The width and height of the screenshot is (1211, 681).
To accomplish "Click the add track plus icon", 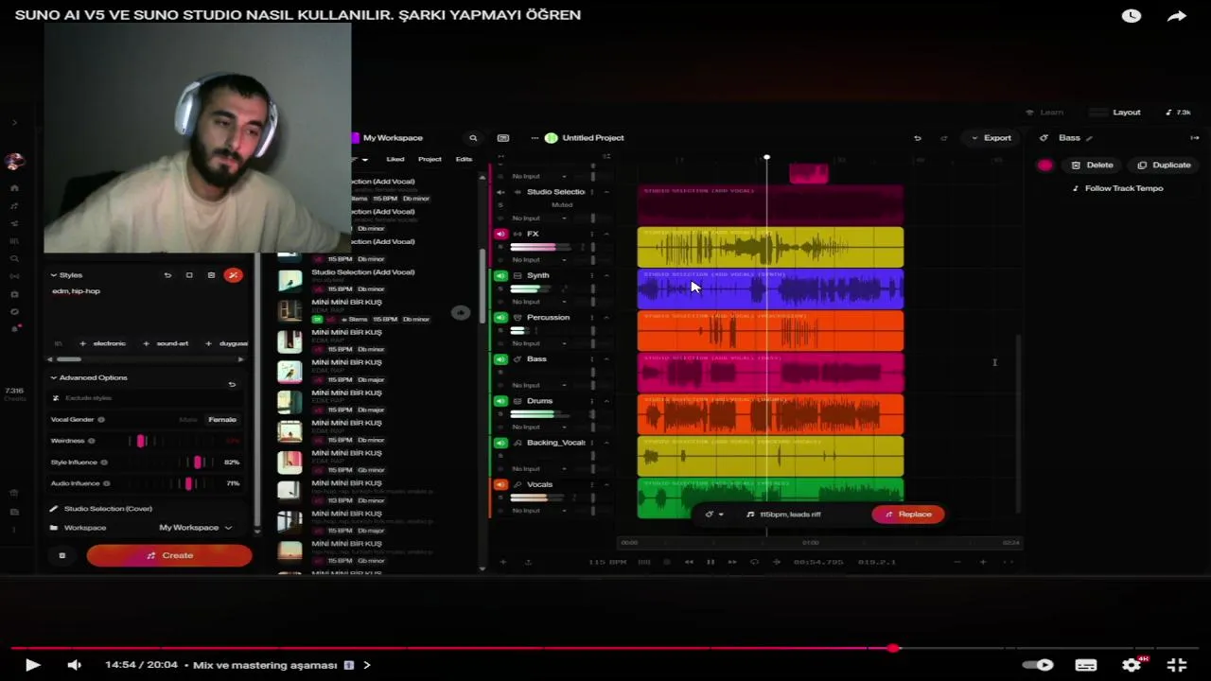I will click(502, 562).
